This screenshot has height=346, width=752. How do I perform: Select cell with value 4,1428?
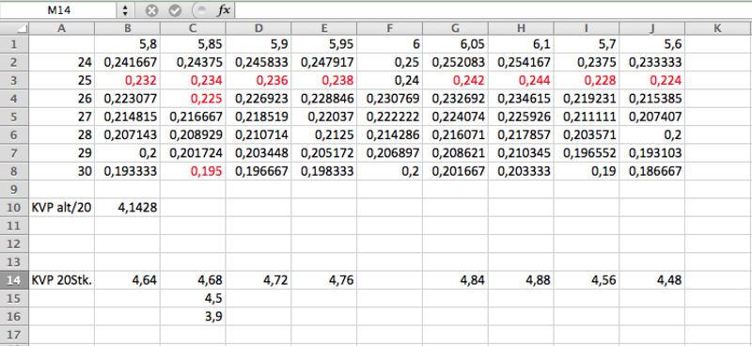coord(128,207)
